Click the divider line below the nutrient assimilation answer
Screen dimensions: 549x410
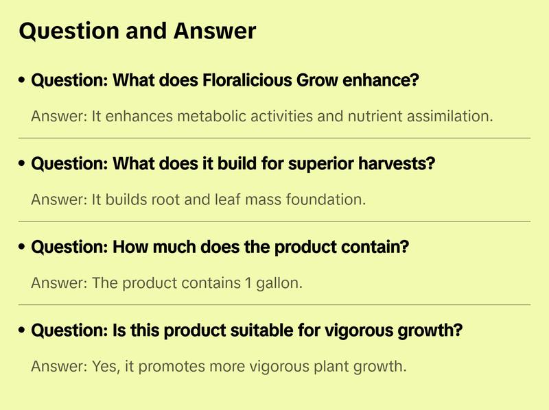[x=274, y=138]
